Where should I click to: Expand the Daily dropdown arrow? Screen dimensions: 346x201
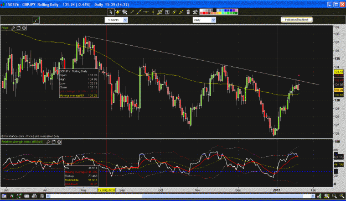213,20
